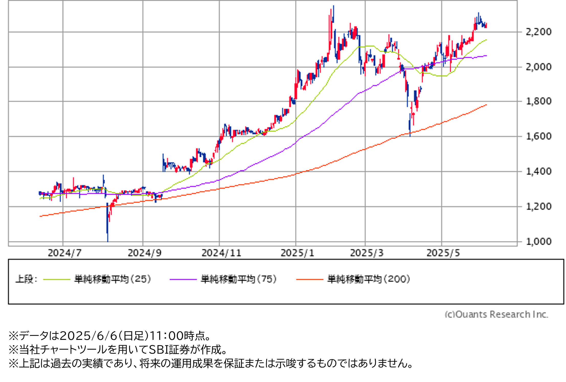The image size is (566, 382).
Task: Click the 単純移動平均(200) legend label
Action: [369, 279]
